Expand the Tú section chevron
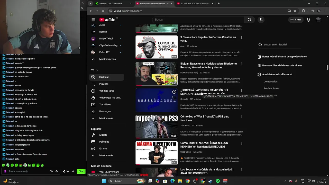 97,70
